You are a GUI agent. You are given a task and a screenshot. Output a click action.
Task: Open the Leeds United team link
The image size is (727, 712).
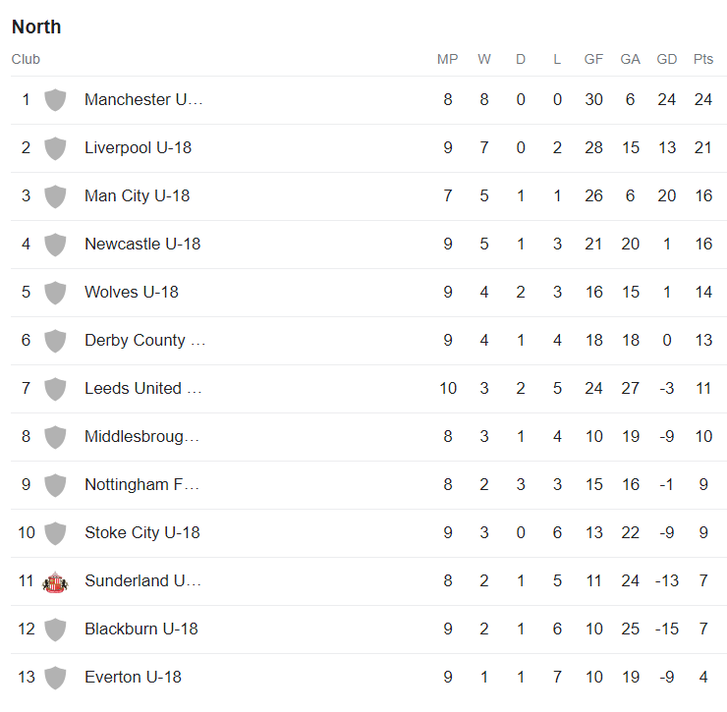pyautogui.click(x=142, y=389)
